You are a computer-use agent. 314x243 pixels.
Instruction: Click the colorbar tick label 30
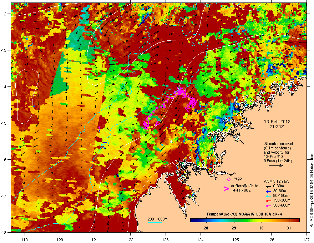click(x=261, y=228)
